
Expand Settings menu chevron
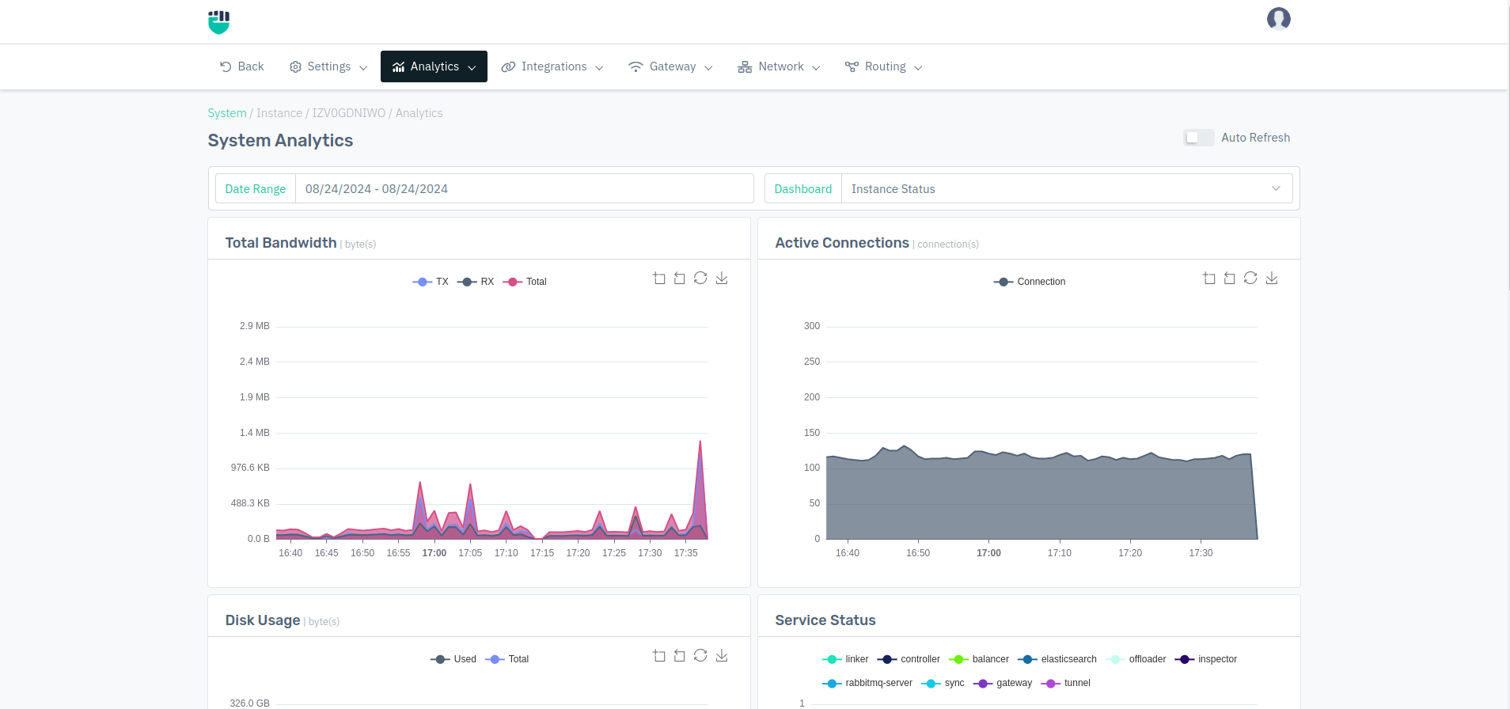363,68
